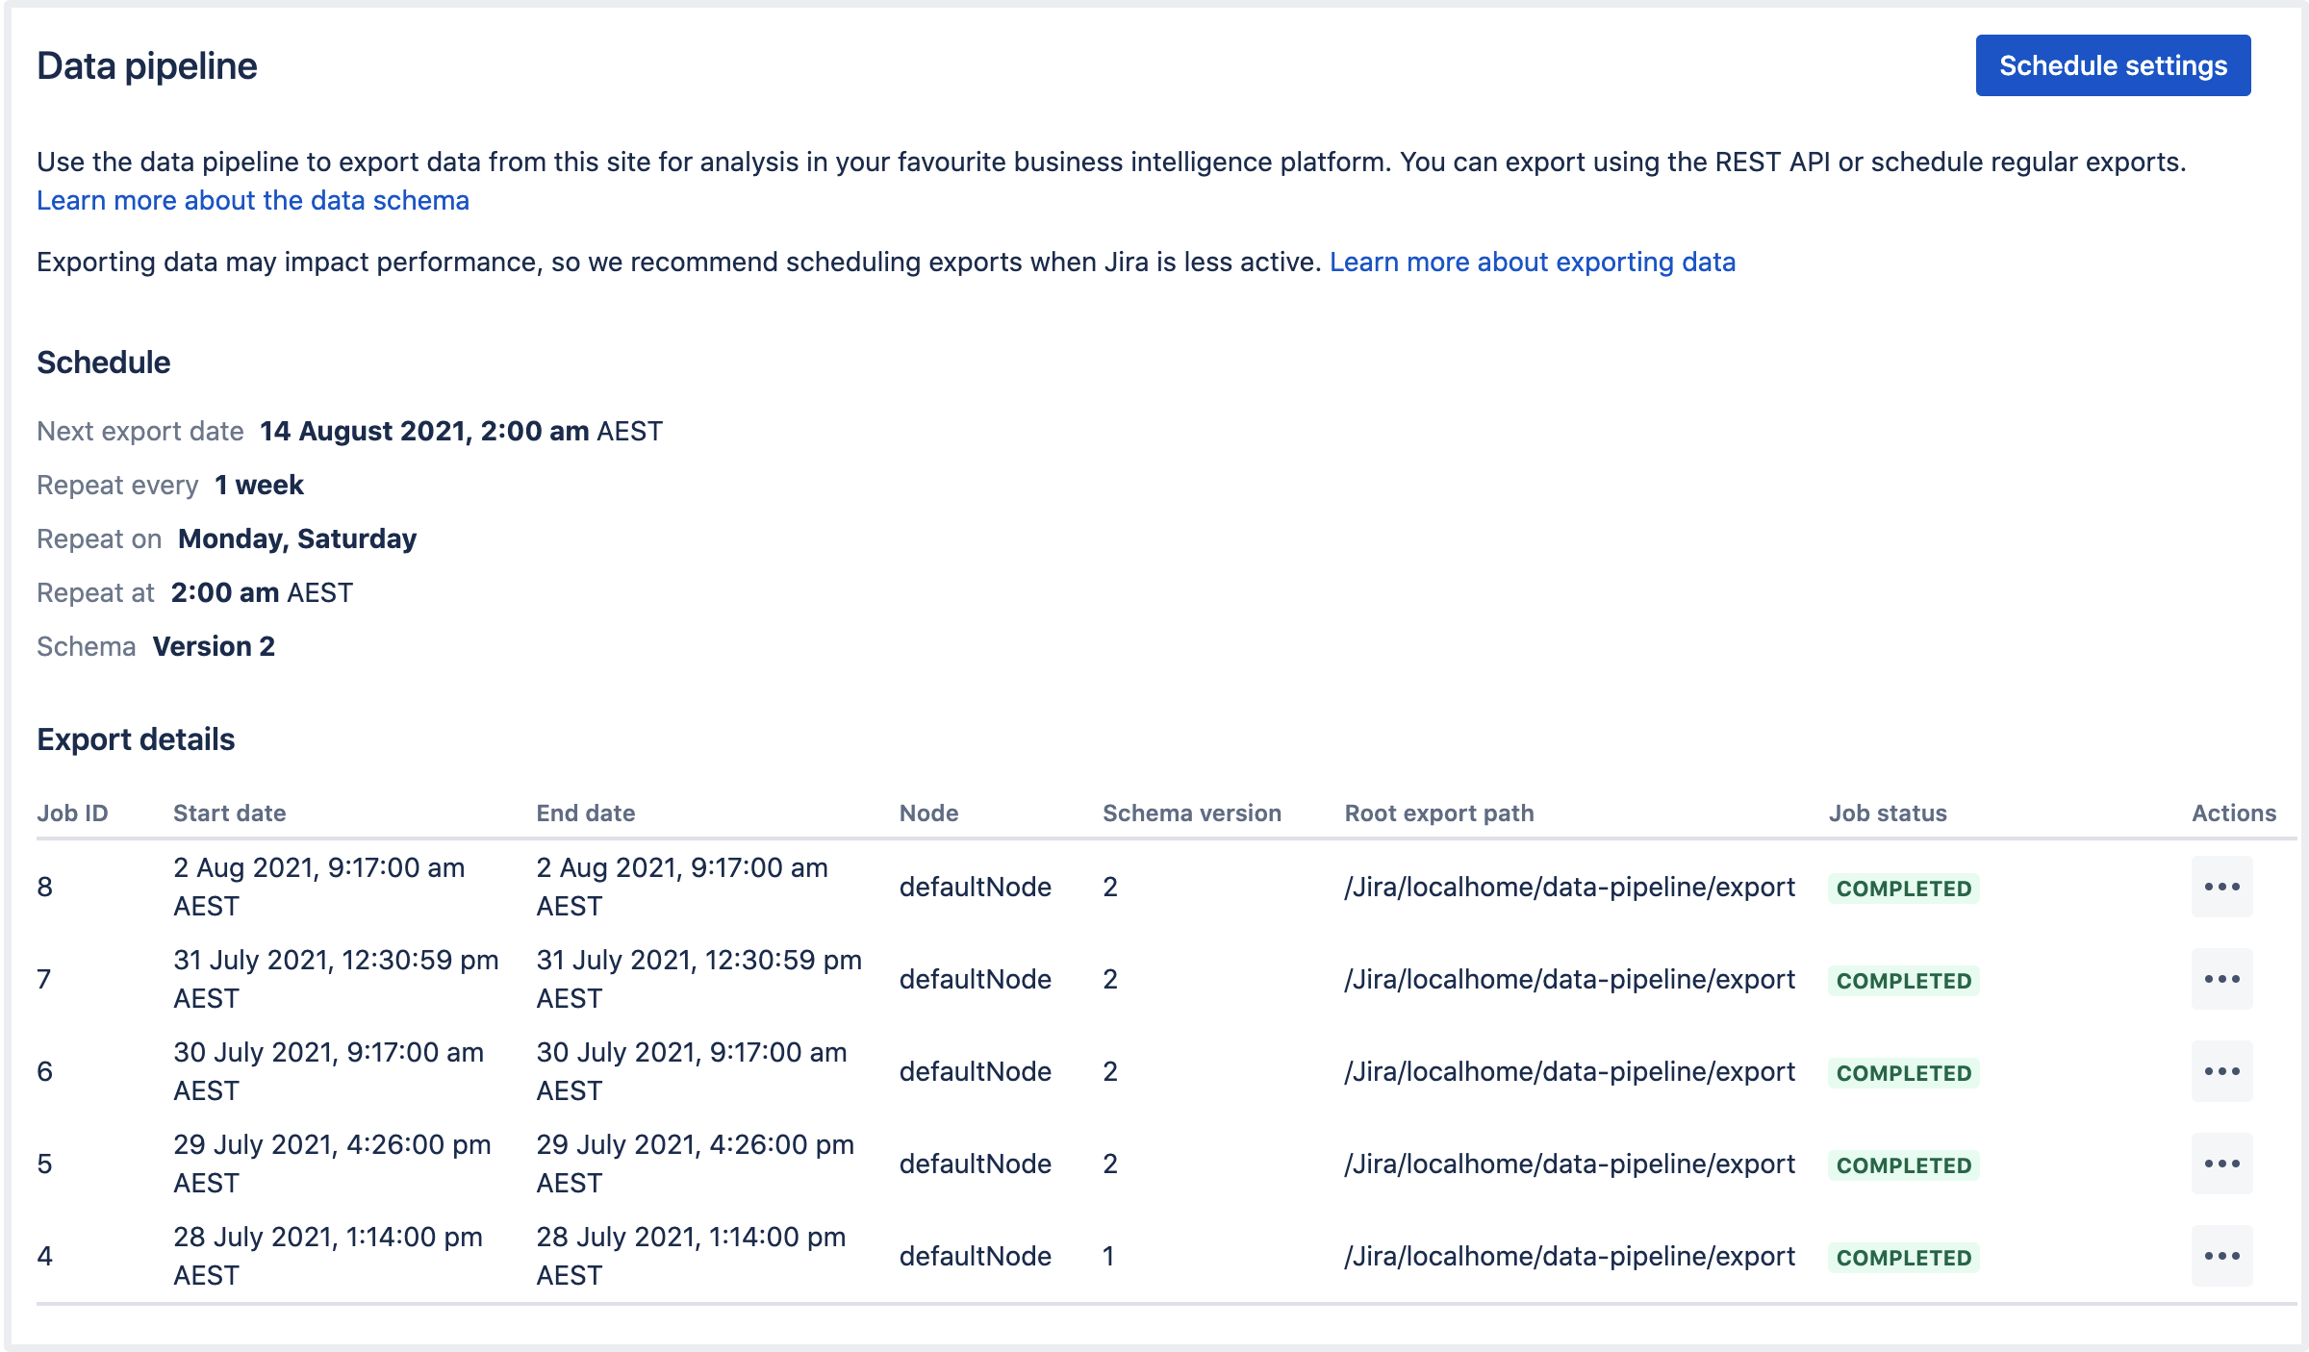The height and width of the screenshot is (1352, 2309).
Task: Click the Job ID column header
Action: tap(72, 813)
